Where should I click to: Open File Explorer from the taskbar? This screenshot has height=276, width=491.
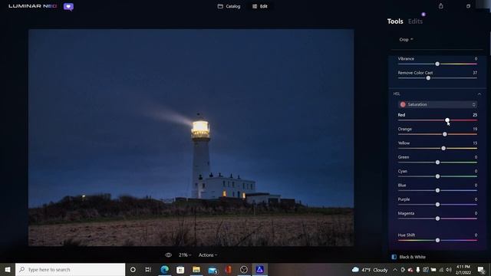click(196, 269)
